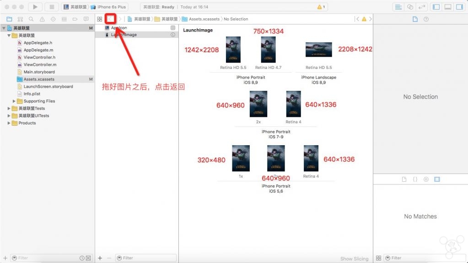
Task: Expand the Supporting Files group
Action: [14, 101]
